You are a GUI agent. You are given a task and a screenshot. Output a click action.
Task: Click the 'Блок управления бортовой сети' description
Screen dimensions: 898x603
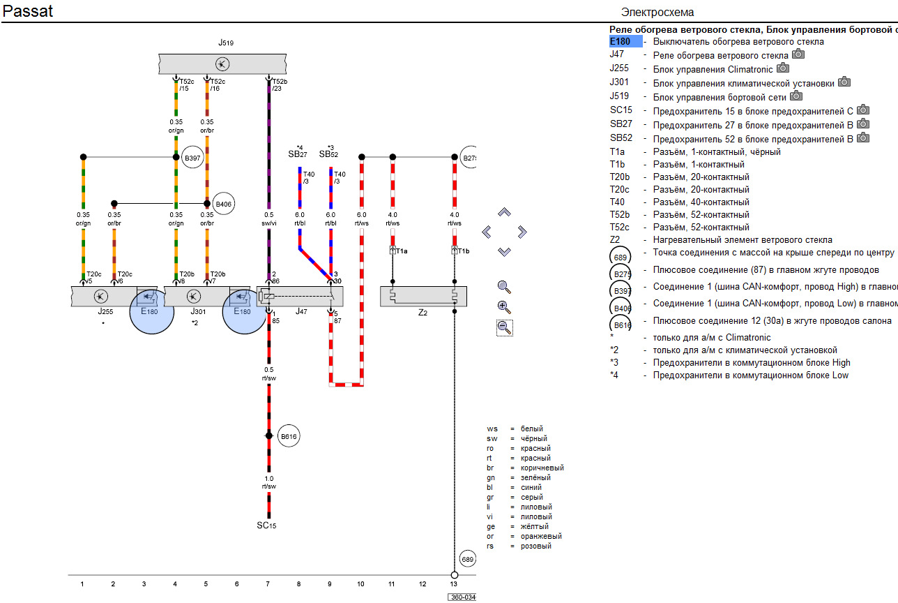point(719,96)
